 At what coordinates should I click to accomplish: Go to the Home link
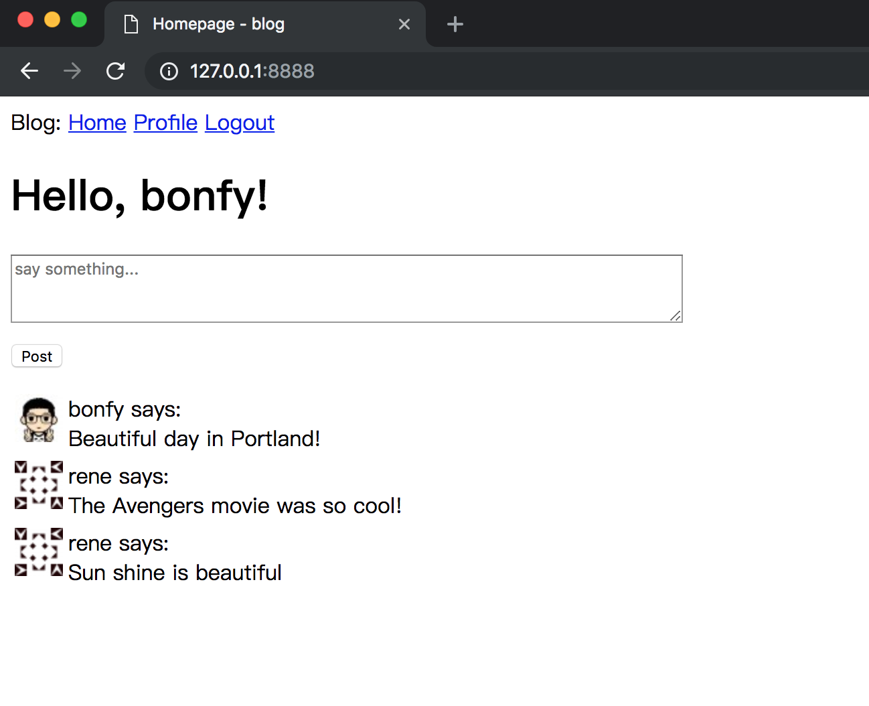97,123
